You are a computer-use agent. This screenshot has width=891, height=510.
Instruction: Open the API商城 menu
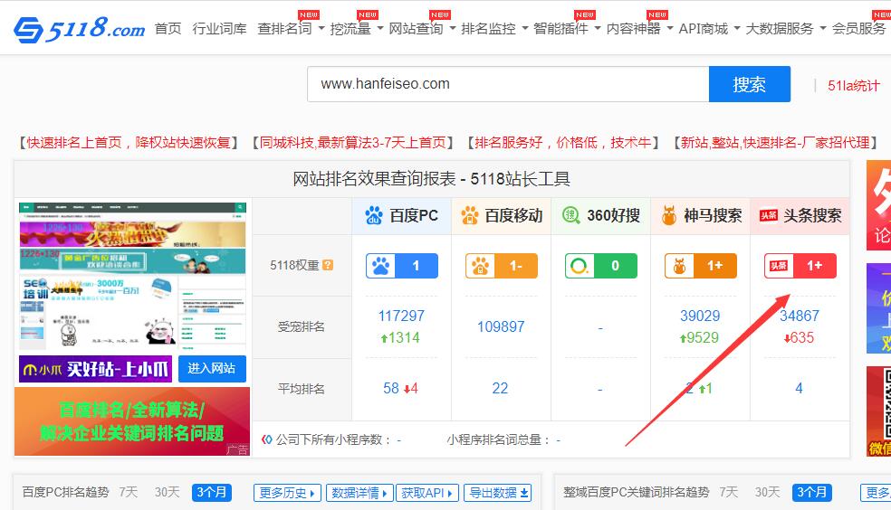(x=704, y=28)
